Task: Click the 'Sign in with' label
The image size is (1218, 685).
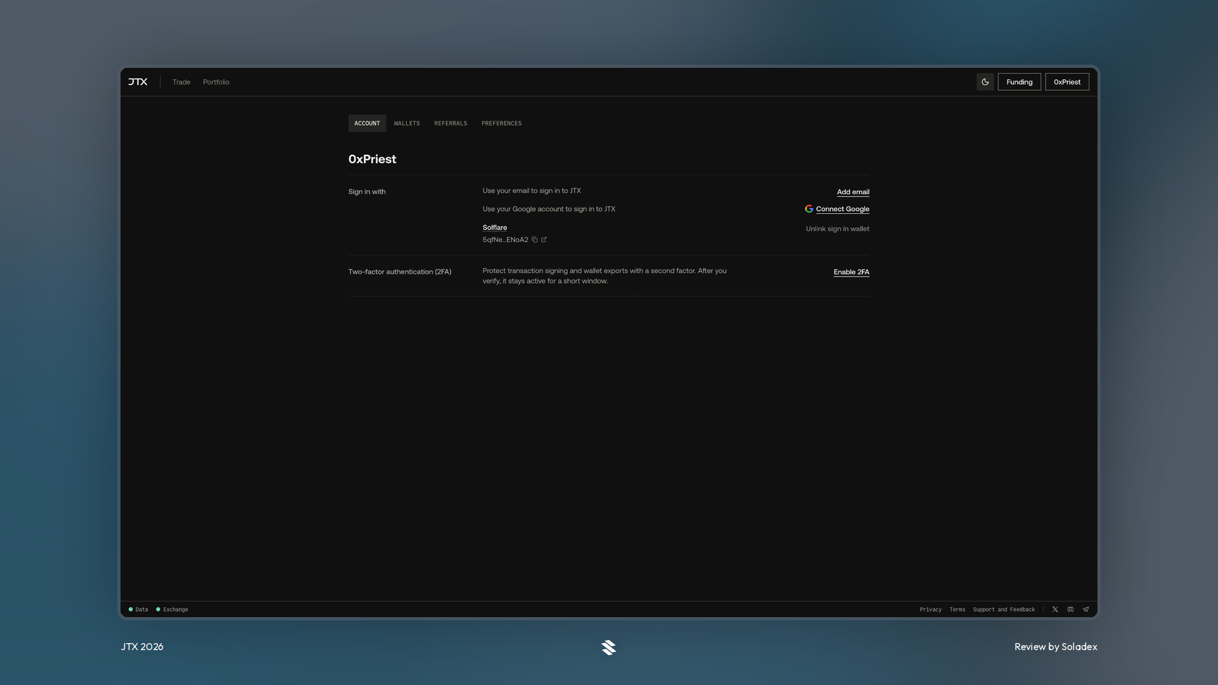Action: click(x=367, y=192)
